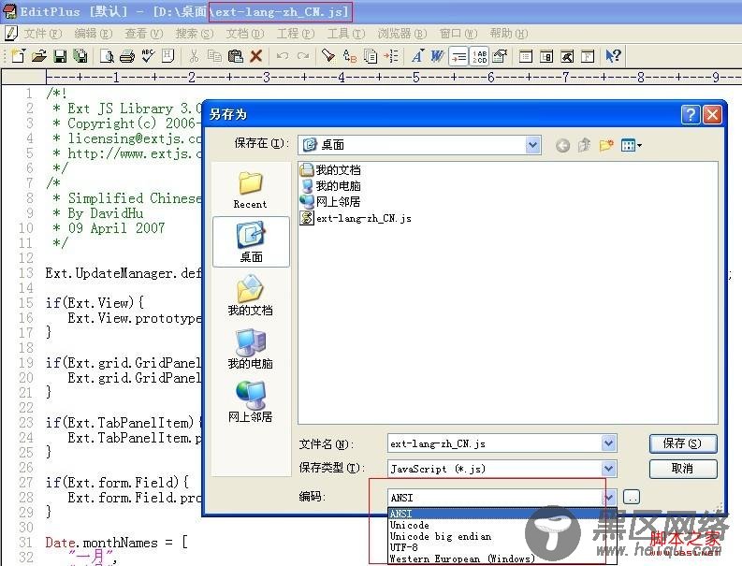
Task: Open the 帮助(H) menu
Action: click(509, 33)
